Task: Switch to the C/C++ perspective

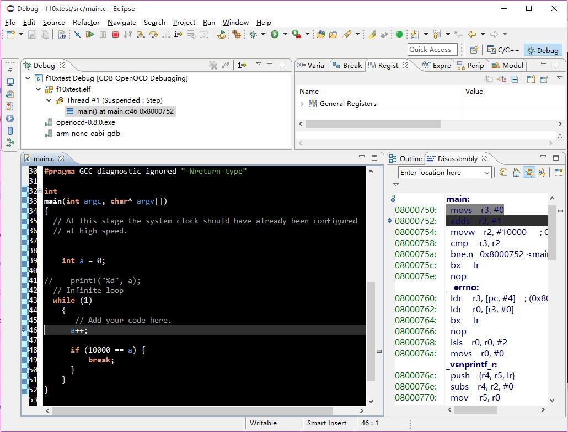Action: click(503, 50)
